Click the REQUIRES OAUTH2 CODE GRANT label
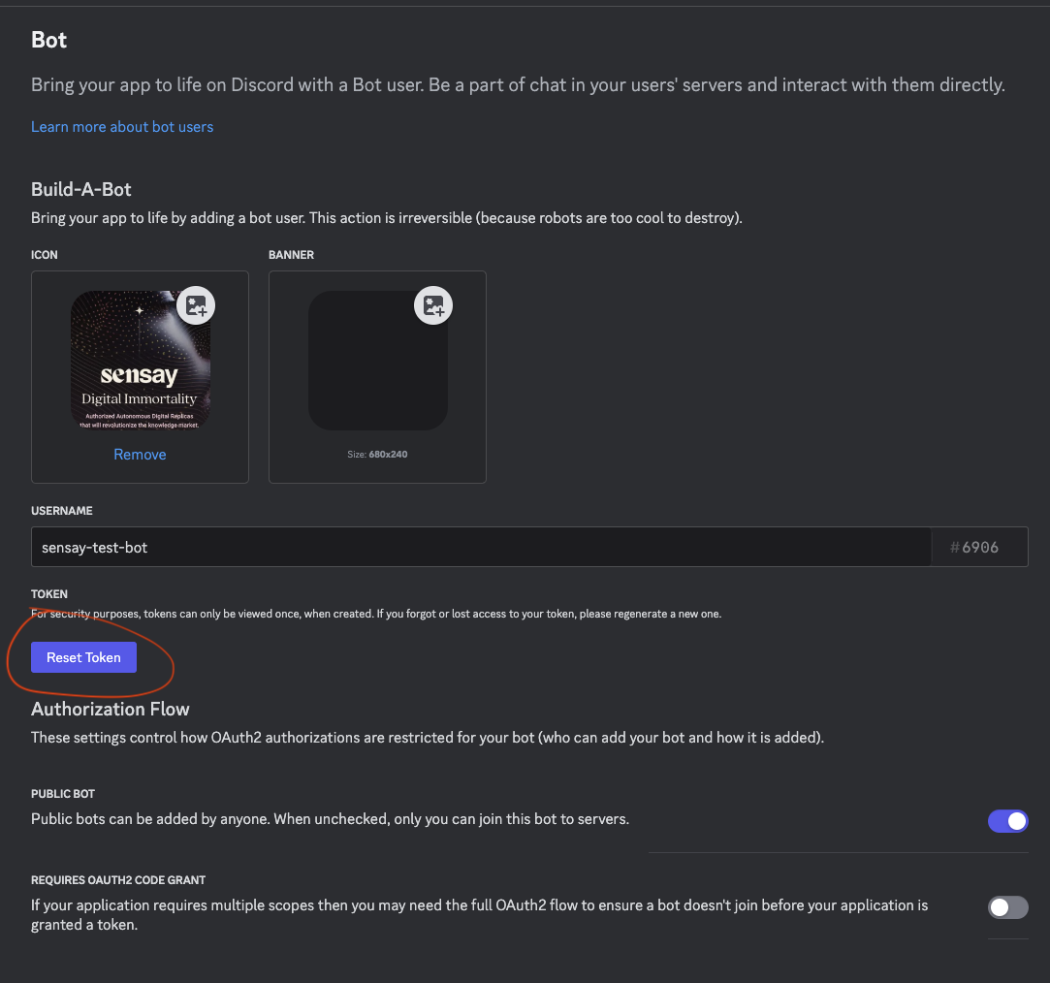Screen dimensions: 1050x983 click(x=118, y=880)
